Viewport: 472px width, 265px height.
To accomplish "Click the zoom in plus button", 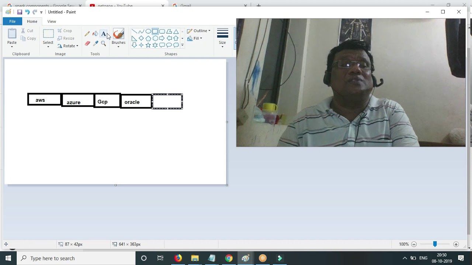I will [456, 244].
